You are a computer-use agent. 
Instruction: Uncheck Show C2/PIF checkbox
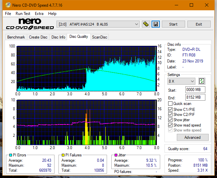(170, 114)
